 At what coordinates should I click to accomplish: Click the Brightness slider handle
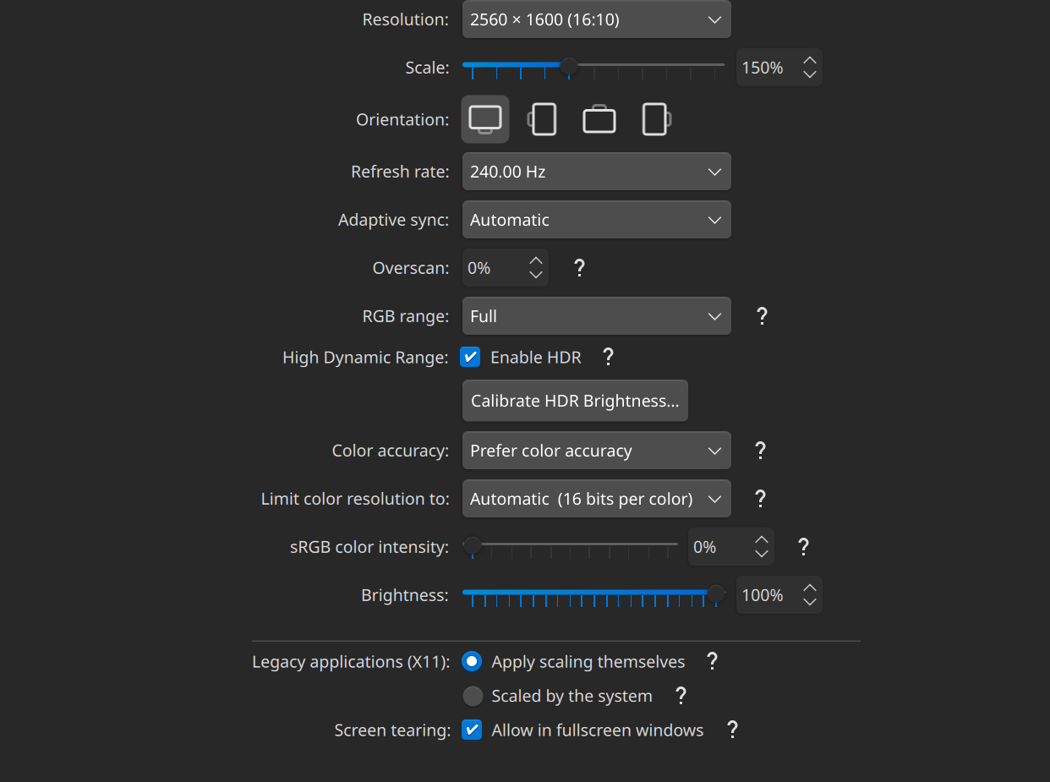pyautogui.click(x=716, y=593)
